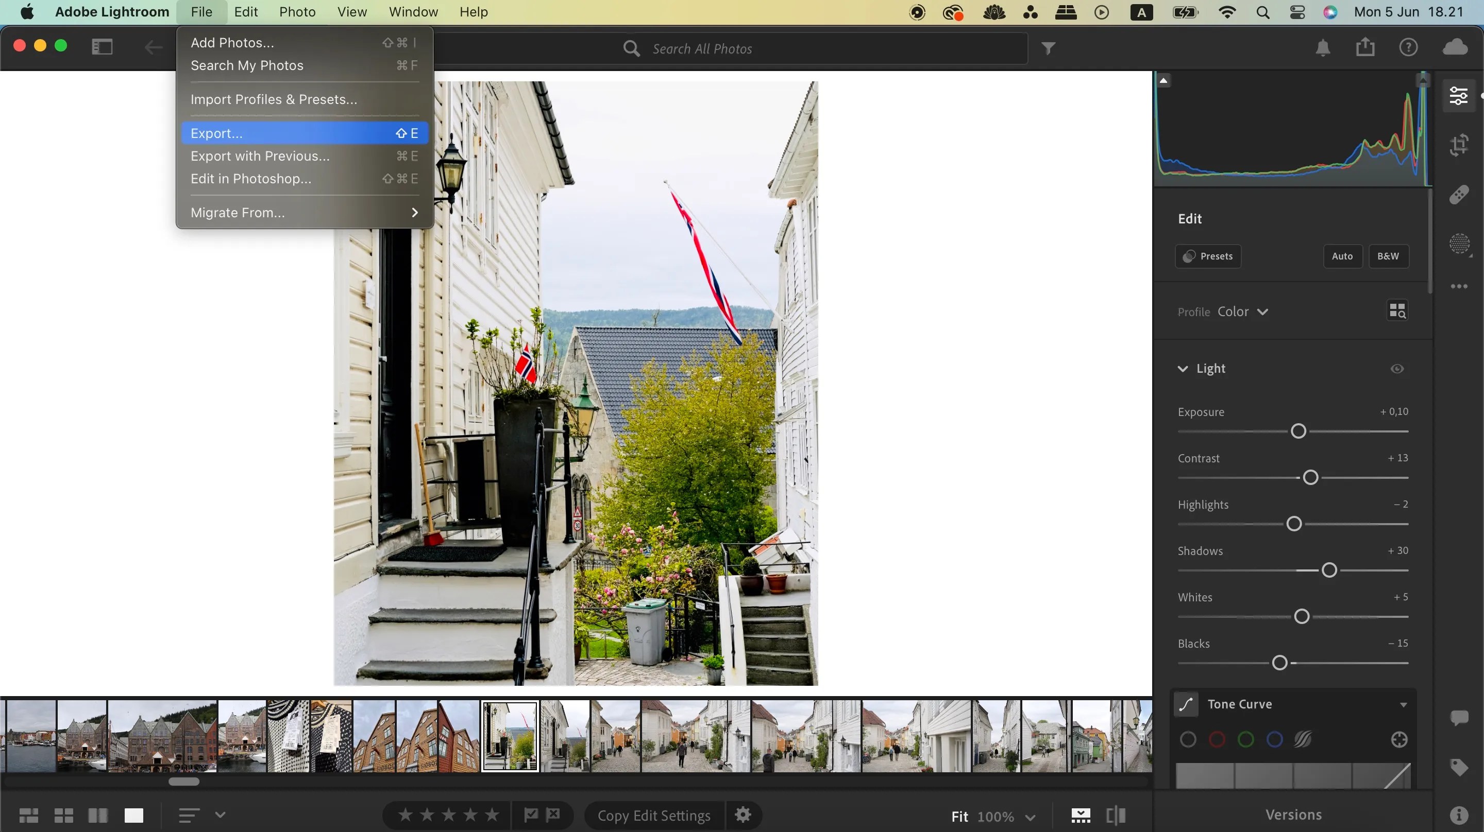Viewport: 1484px width, 832px height.
Task: Enable B&W editing mode
Action: pos(1388,256)
